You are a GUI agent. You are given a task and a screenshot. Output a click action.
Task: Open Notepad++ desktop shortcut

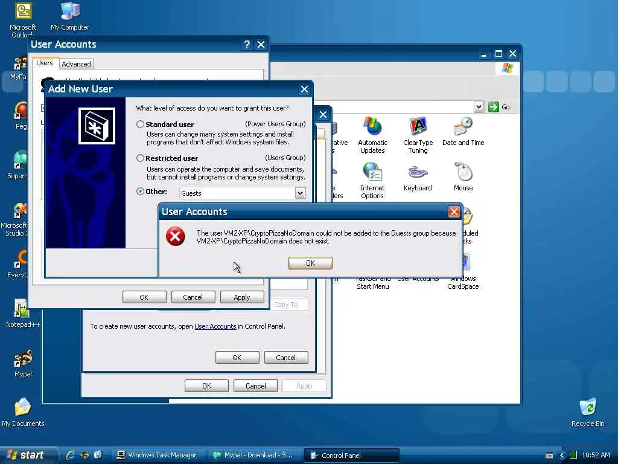(23, 314)
